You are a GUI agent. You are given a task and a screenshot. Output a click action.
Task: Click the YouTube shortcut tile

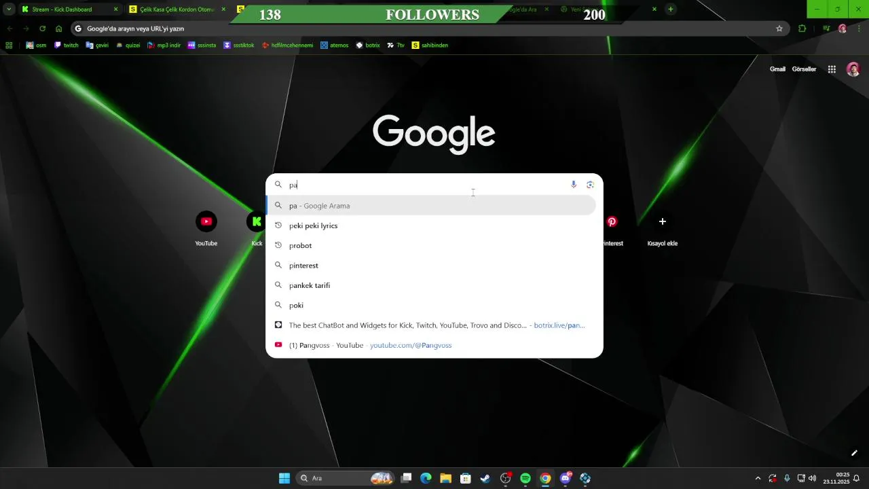[206, 229]
